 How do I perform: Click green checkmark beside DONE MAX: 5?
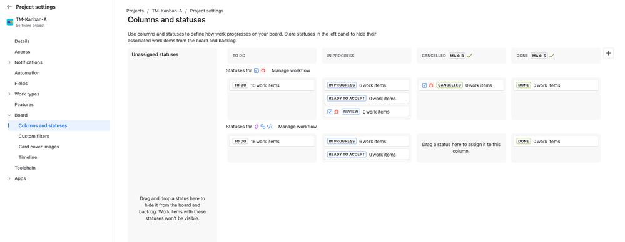pyautogui.click(x=552, y=56)
